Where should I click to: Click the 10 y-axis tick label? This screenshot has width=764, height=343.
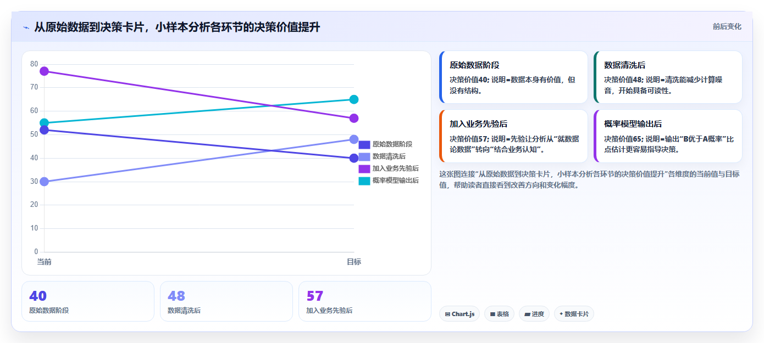[x=34, y=228]
